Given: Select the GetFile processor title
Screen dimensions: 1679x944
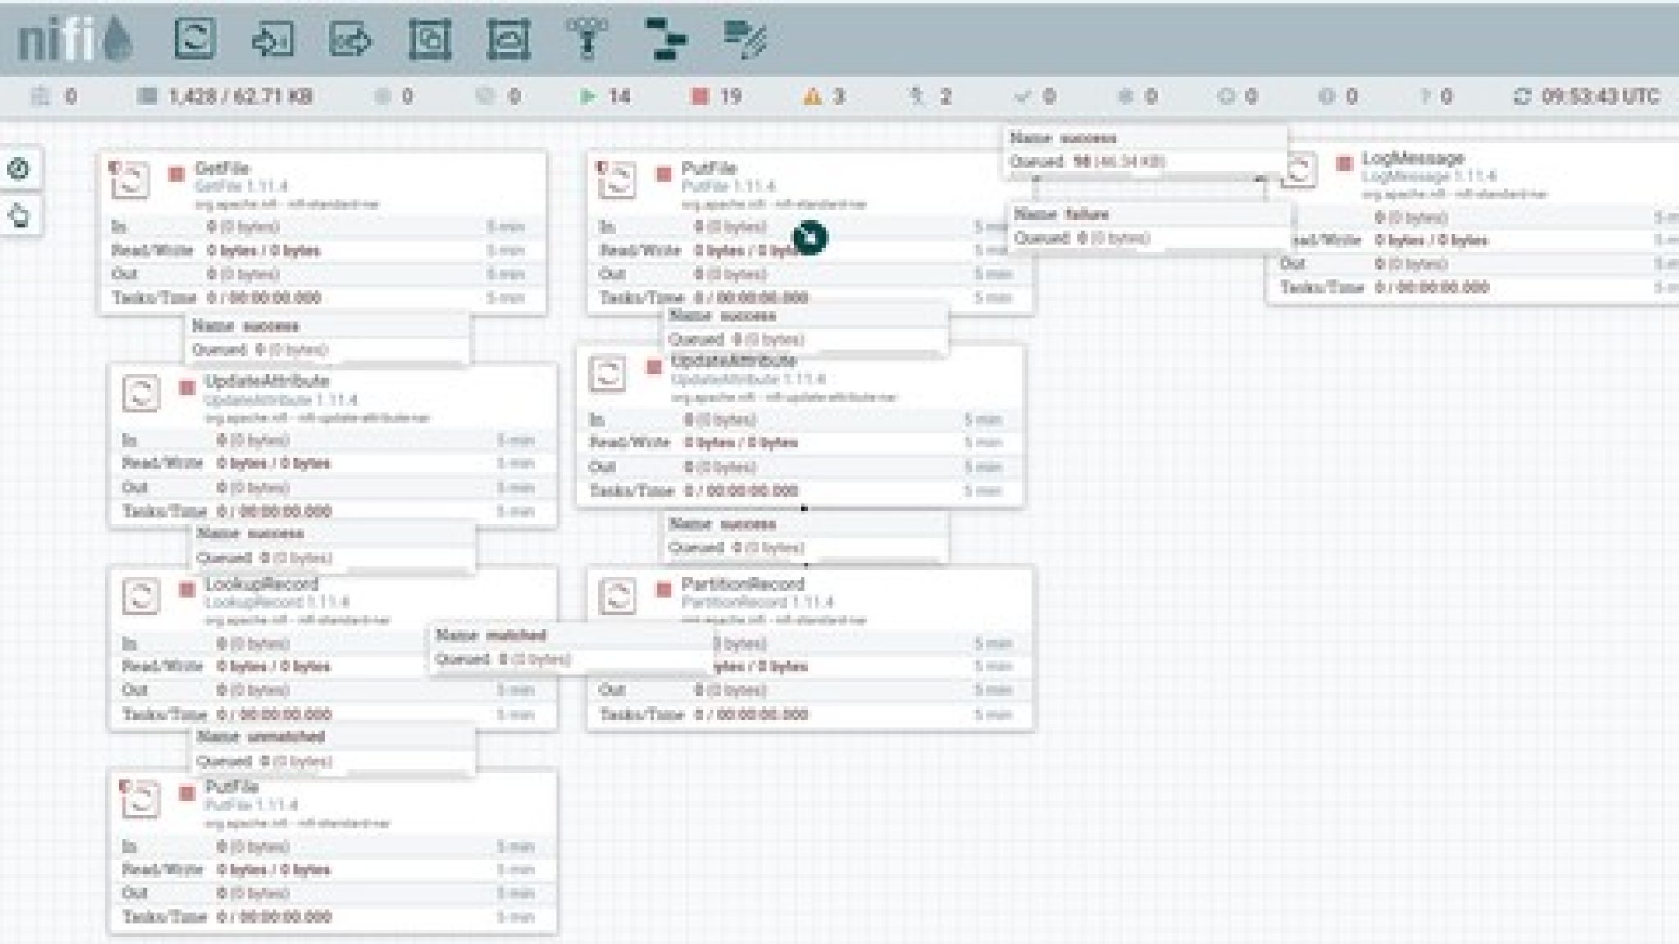Looking at the screenshot, I should click(x=222, y=169).
